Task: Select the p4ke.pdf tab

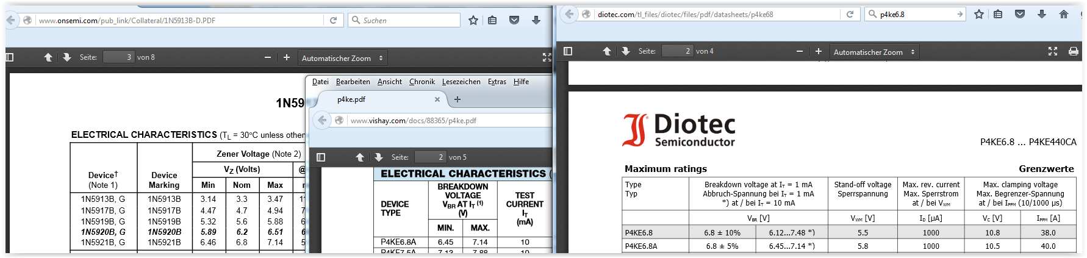Action: (378, 99)
